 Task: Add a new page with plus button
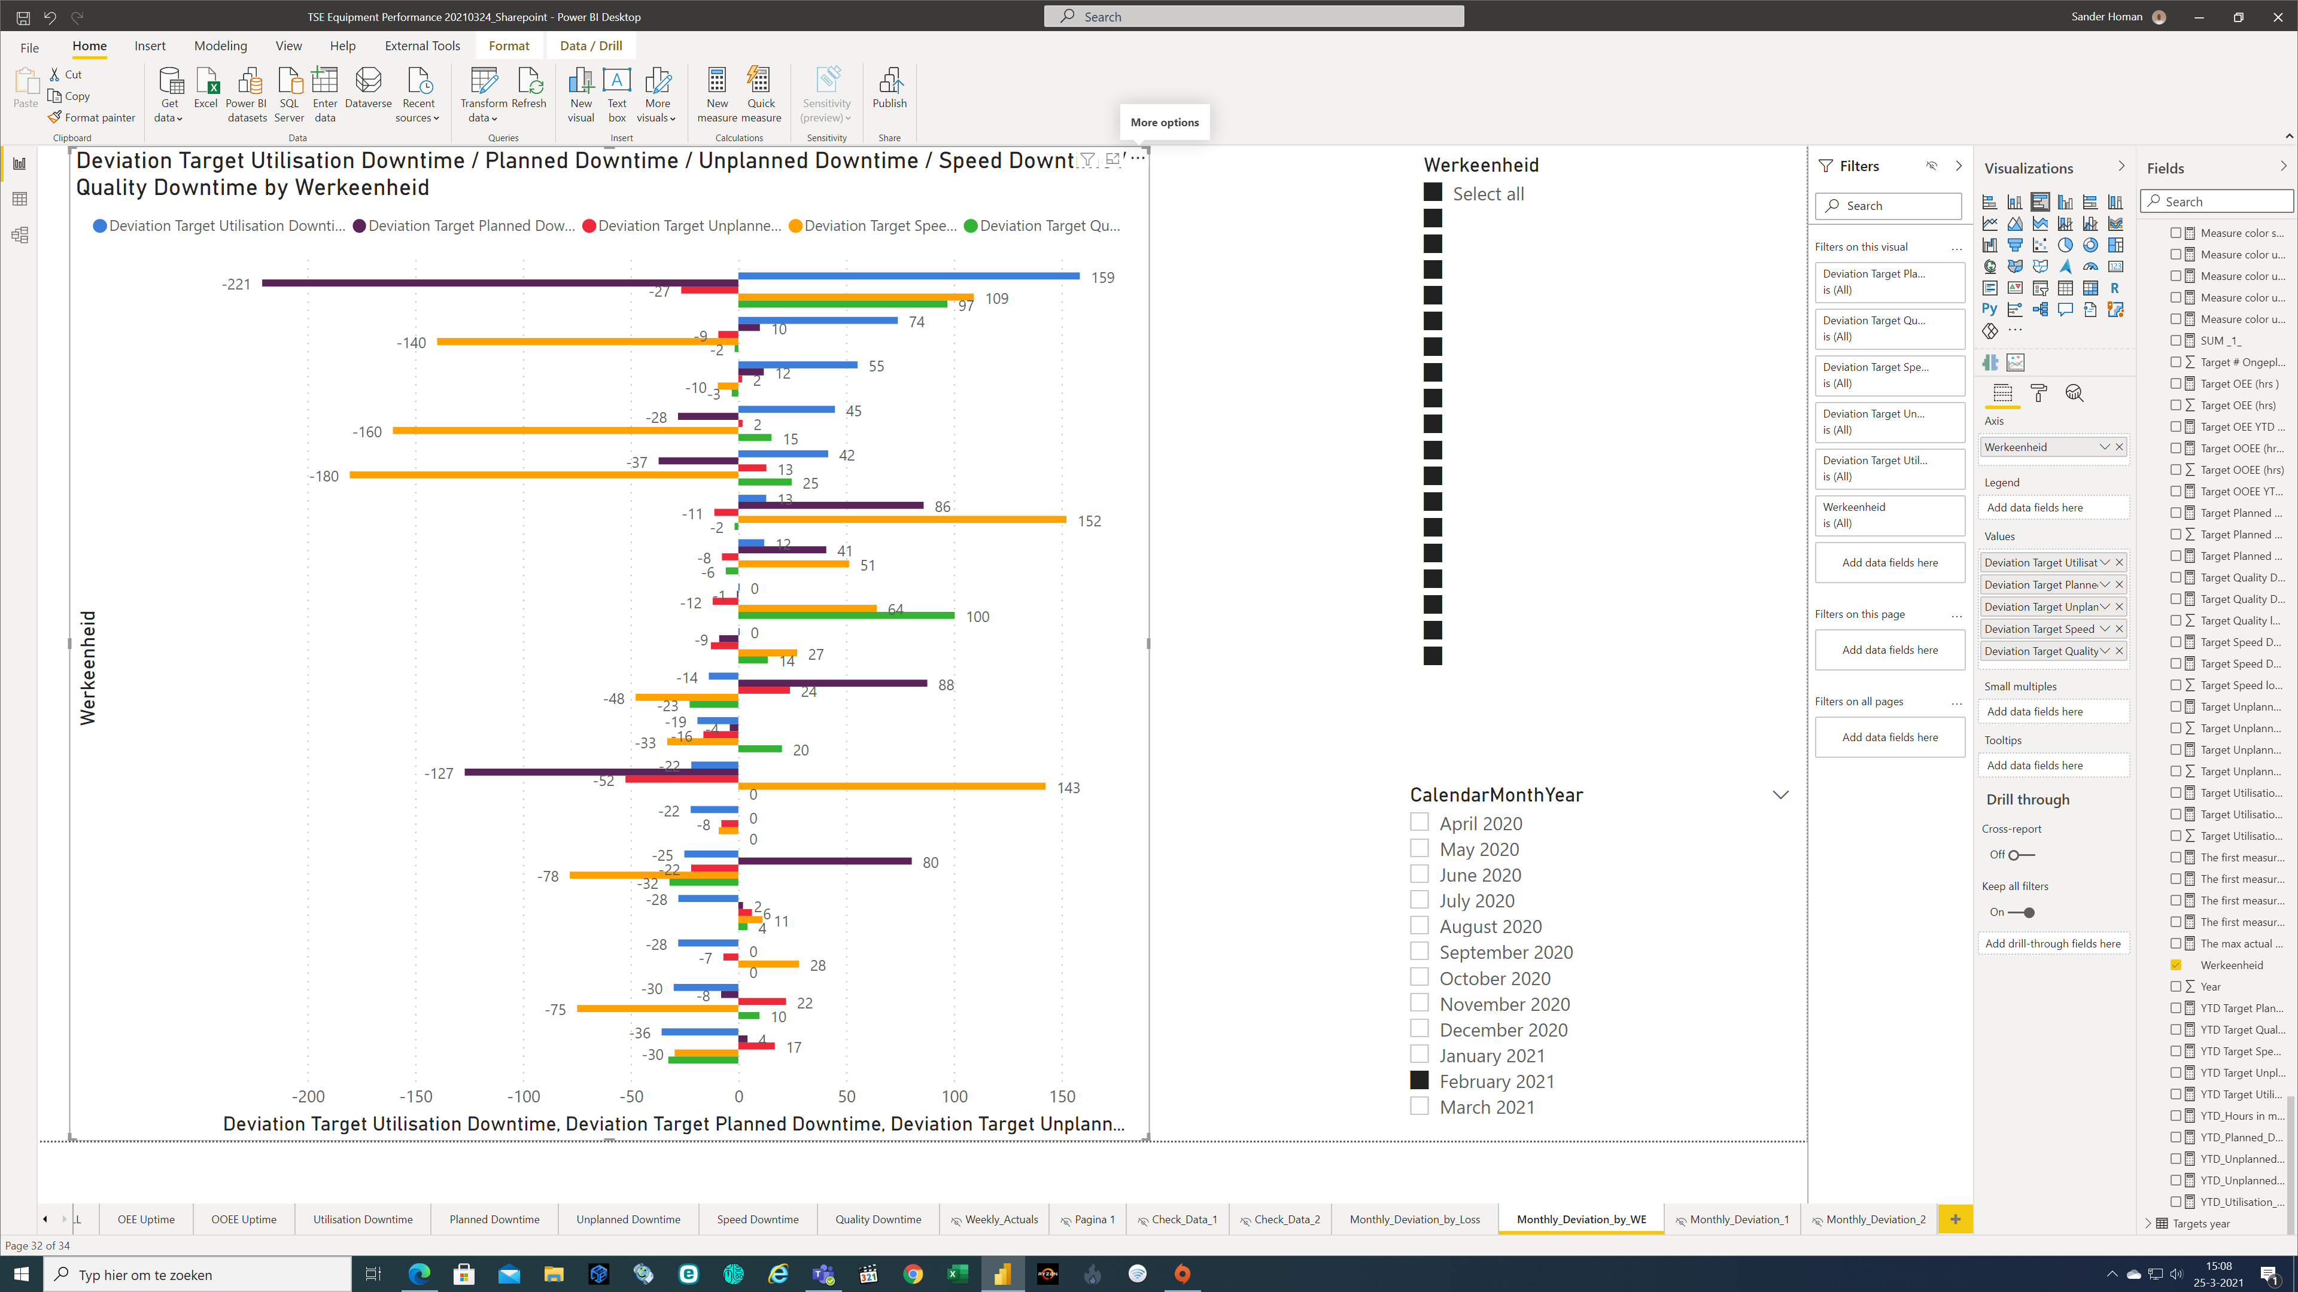point(1954,1219)
